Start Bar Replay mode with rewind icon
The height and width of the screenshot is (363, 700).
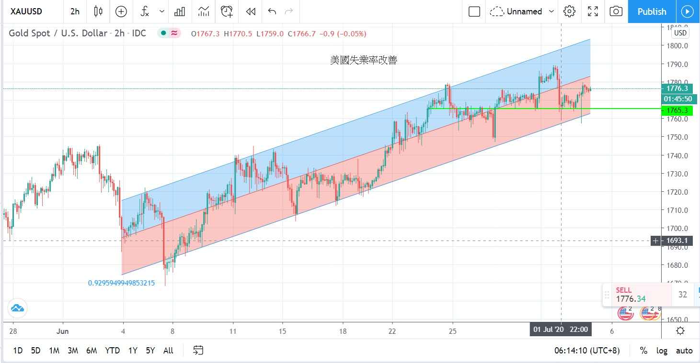click(250, 11)
